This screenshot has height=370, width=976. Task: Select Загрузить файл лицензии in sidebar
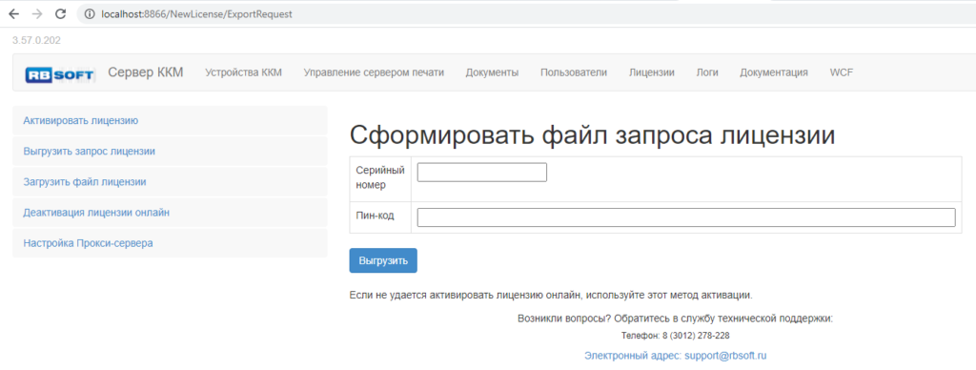[x=170, y=181]
